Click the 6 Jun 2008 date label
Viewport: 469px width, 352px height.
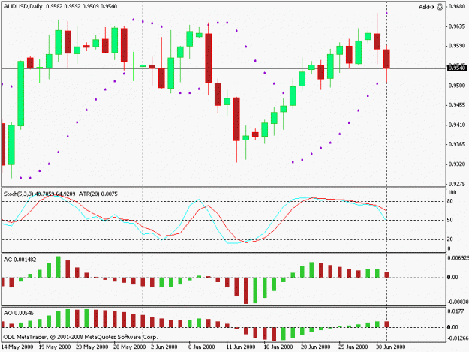click(x=202, y=347)
